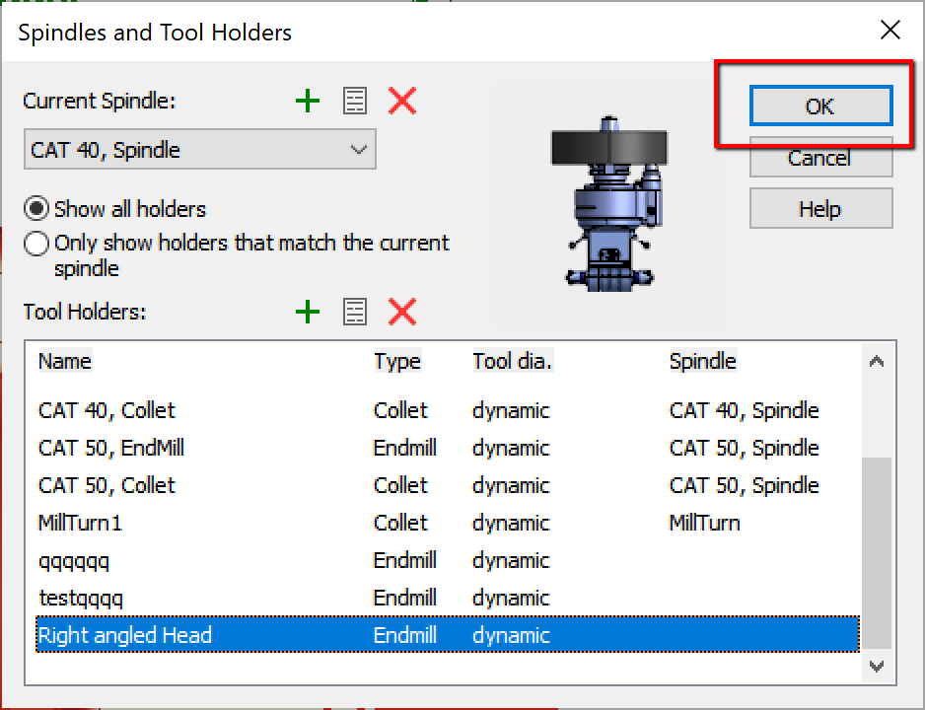Confirm with the OK button
925x710 pixels.
(x=820, y=106)
